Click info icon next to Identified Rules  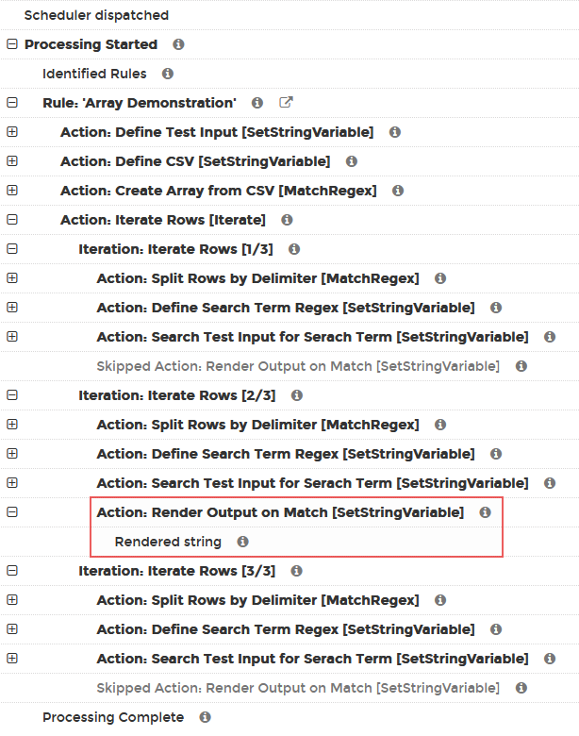coord(168,74)
